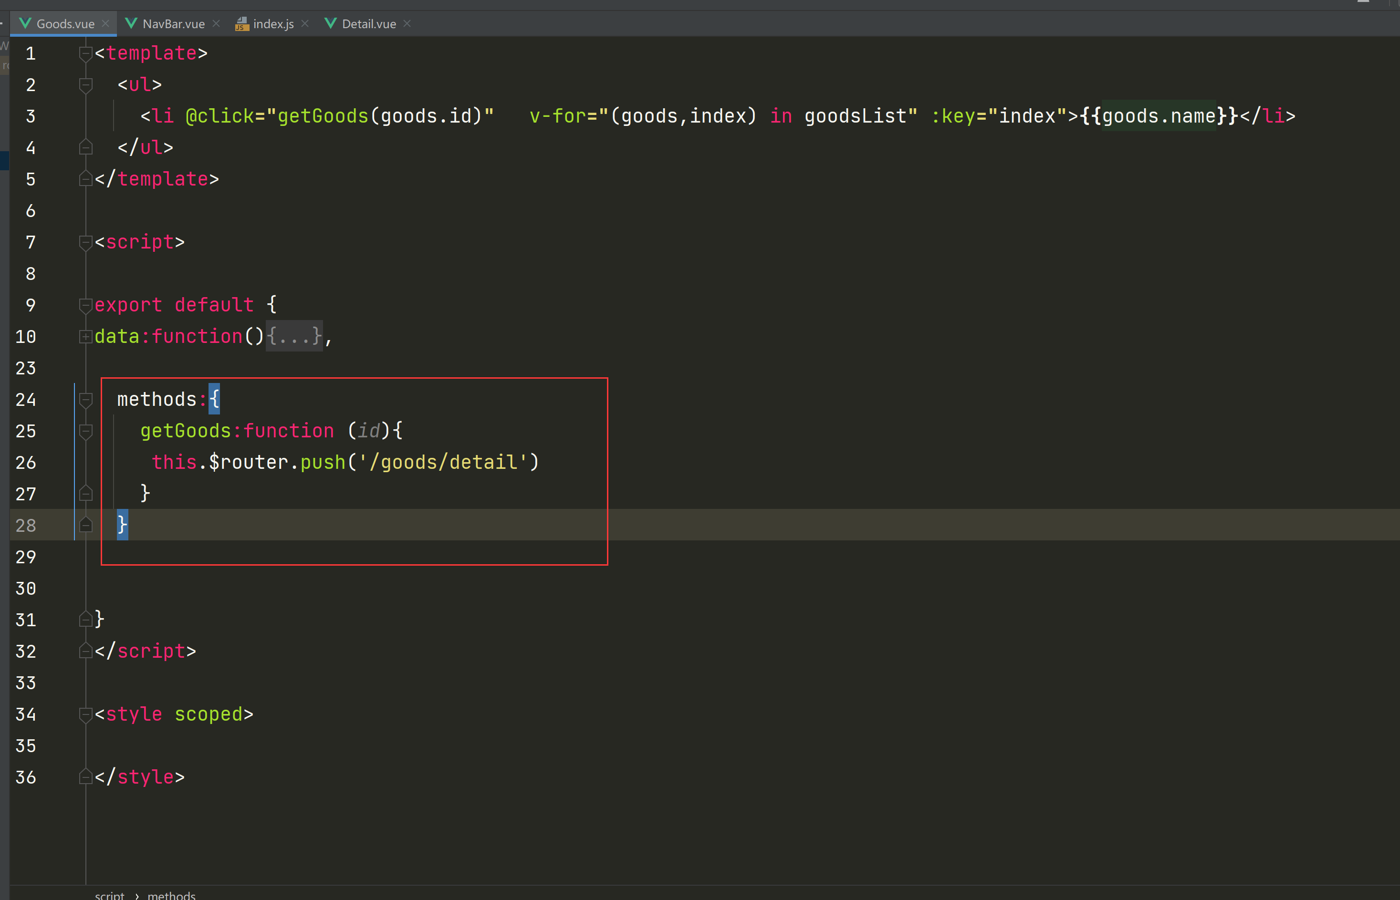Click the Vue icon on Goods.vue tab
This screenshot has width=1400, height=900.
[x=25, y=23]
